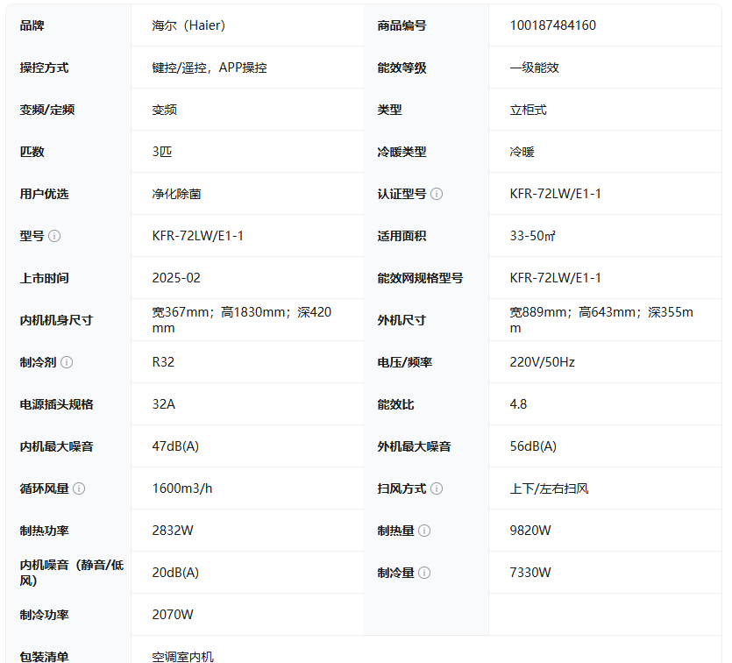732x663 pixels.
Task: Select the 电源插头规格 label
Action: (56, 404)
